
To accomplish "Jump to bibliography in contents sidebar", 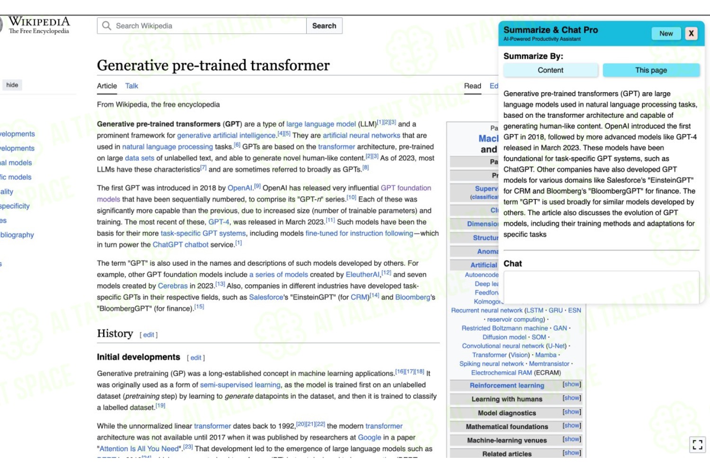I will 17,235.
